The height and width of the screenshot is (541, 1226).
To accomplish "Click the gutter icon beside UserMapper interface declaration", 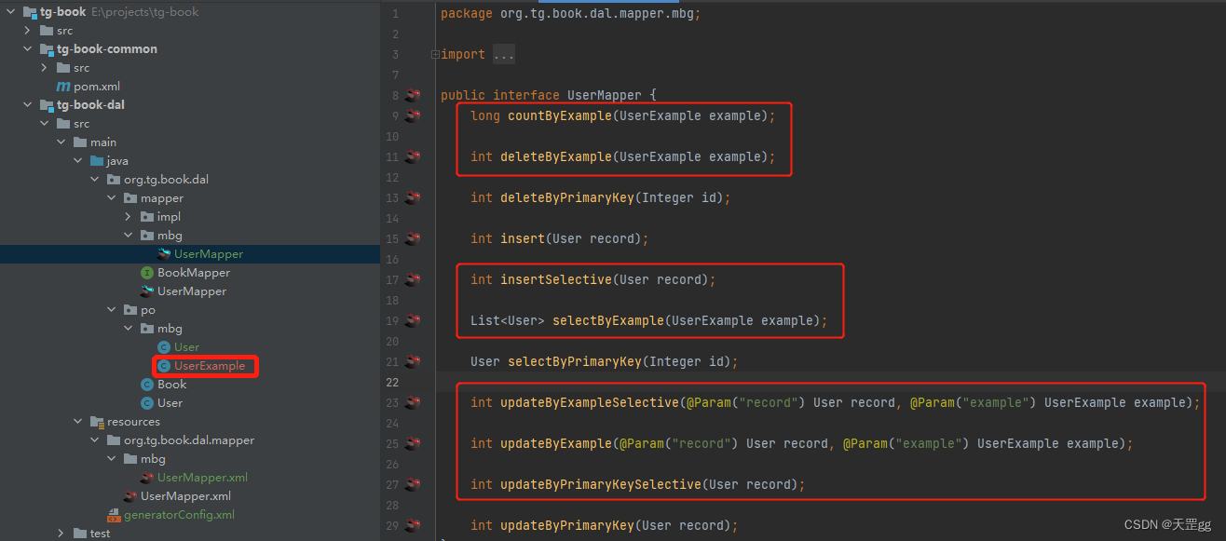I will pyautogui.click(x=413, y=95).
